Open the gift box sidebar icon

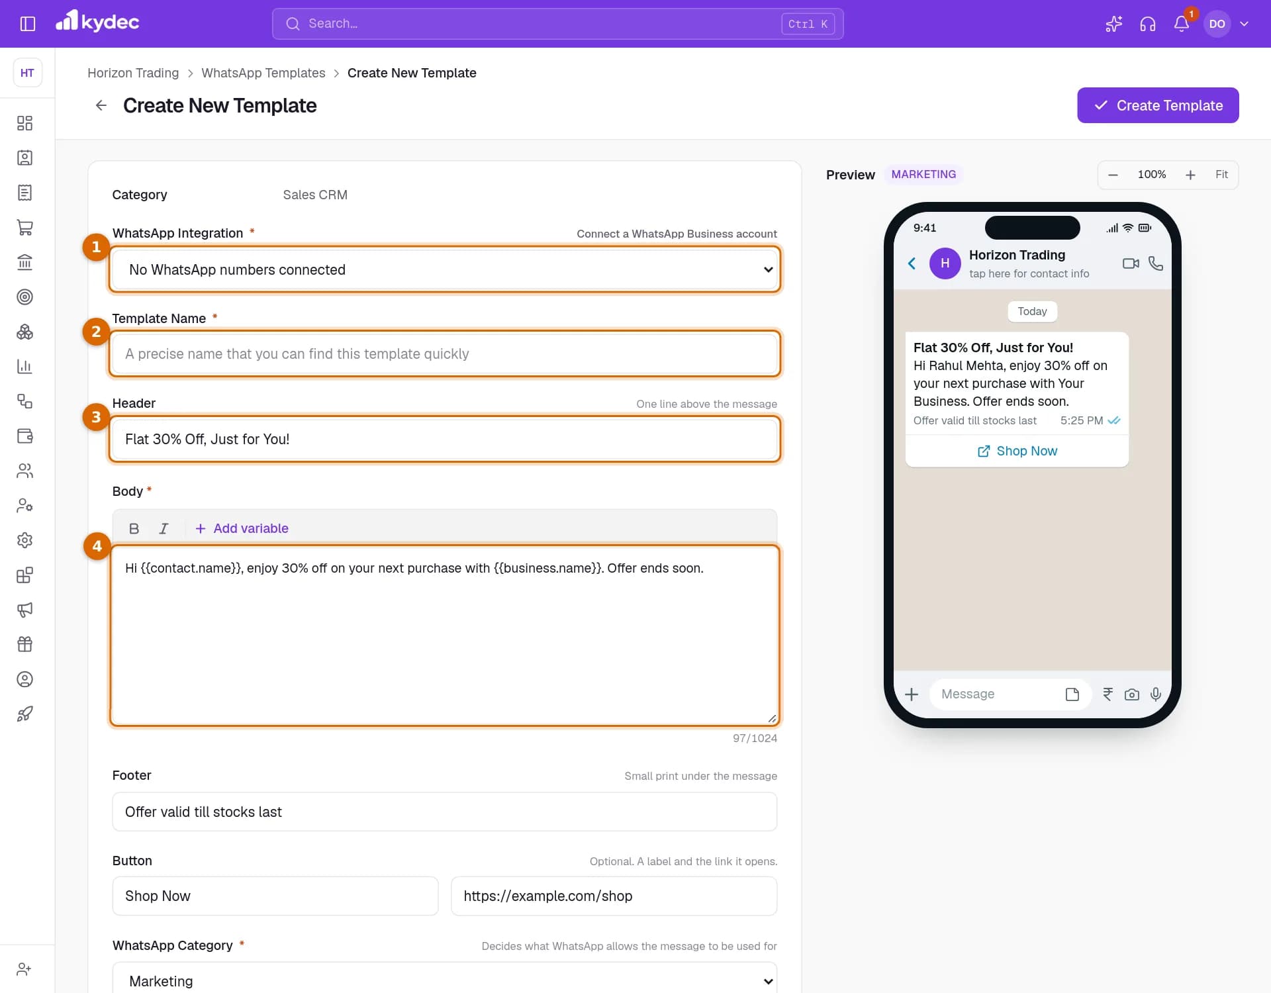(x=24, y=644)
